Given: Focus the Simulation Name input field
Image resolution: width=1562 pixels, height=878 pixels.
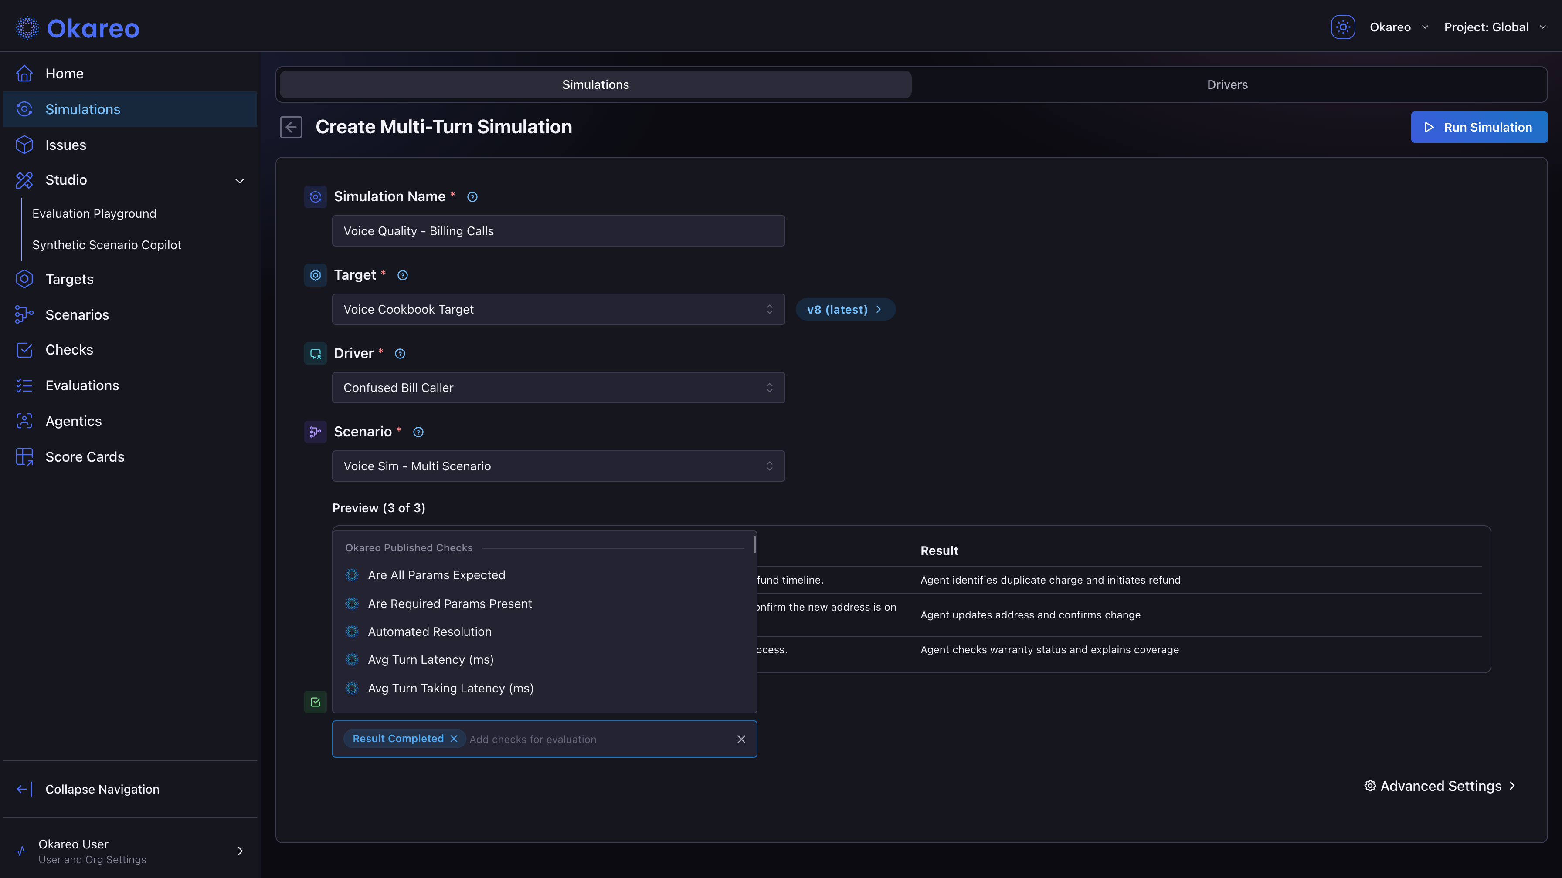Looking at the screenshot, I should [x=558, y=231].
